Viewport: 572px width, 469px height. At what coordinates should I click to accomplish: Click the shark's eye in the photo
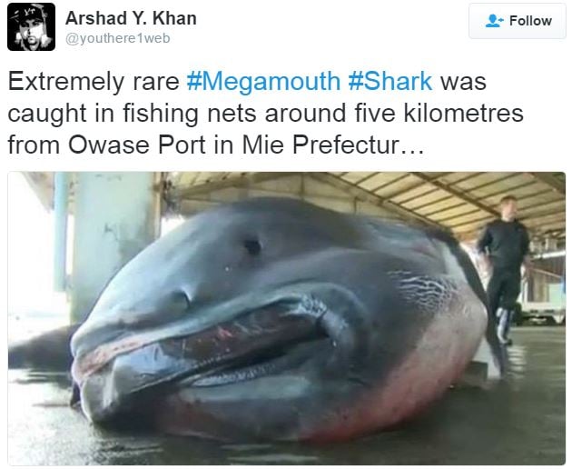click(x=252, y=246)
